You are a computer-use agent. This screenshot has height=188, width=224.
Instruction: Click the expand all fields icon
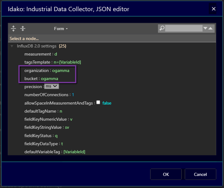13,29
